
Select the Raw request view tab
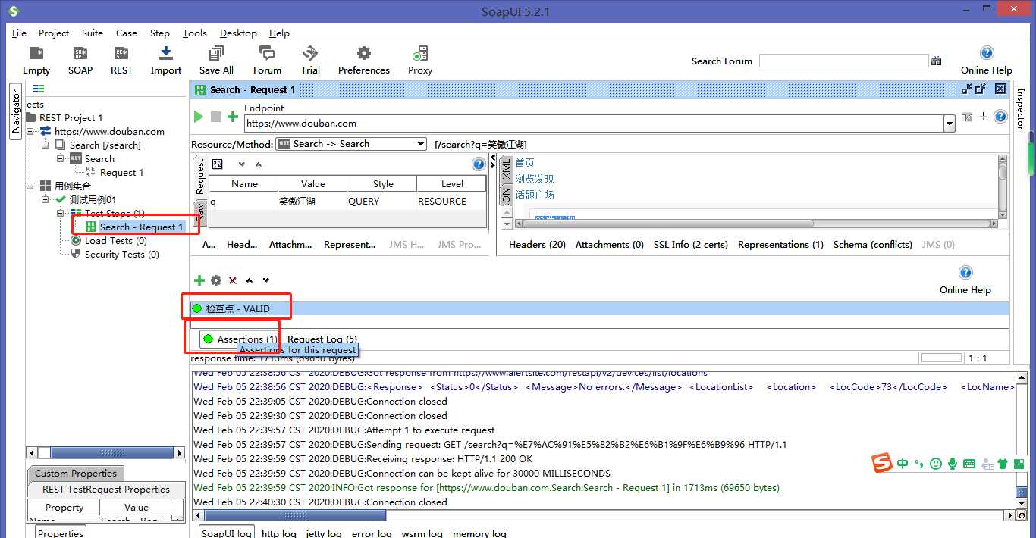[200, 211]
